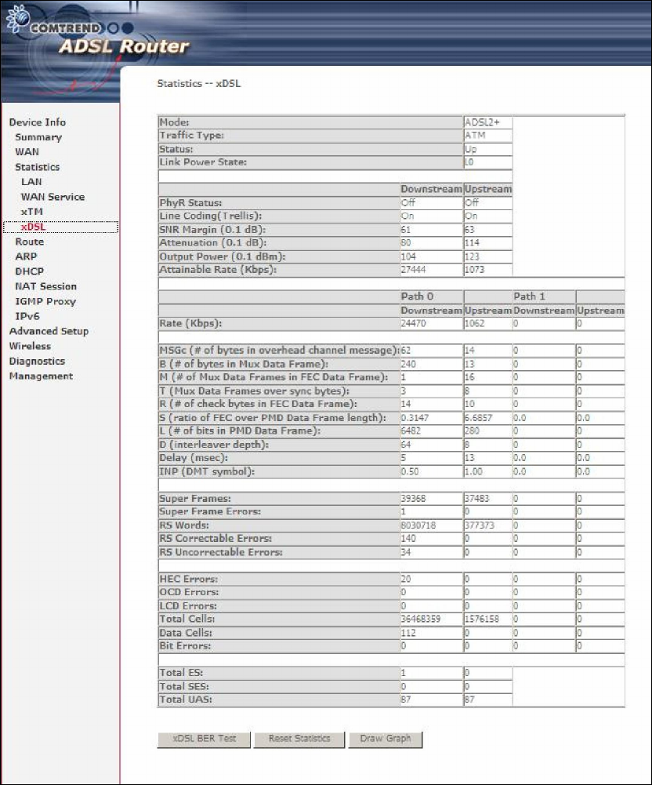Viewport: 652px width, 785px height.
Task: Click the 'PhyR Status:' row label
Action: coord(190,203)
